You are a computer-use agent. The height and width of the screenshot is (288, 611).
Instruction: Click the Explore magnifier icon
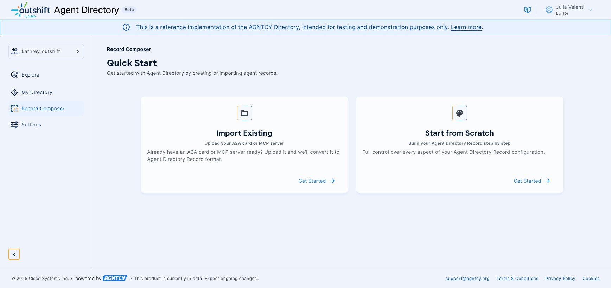[14, 75]
